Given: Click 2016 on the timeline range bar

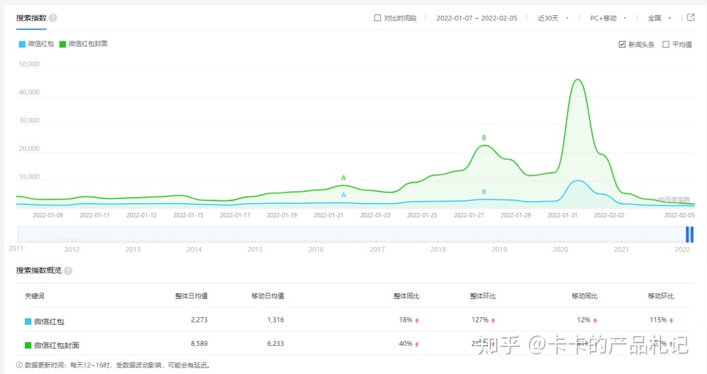Looking at the screenshot, I should click(x=316, y=250).
